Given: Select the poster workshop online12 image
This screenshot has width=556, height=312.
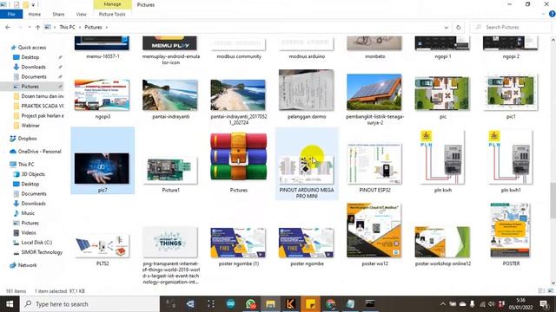Looking at the screenshot, I should click(x=442, y=243).
